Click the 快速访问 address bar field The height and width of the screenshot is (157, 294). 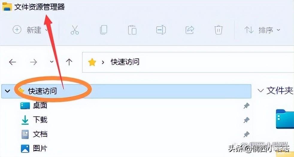(x=188, y=62)
